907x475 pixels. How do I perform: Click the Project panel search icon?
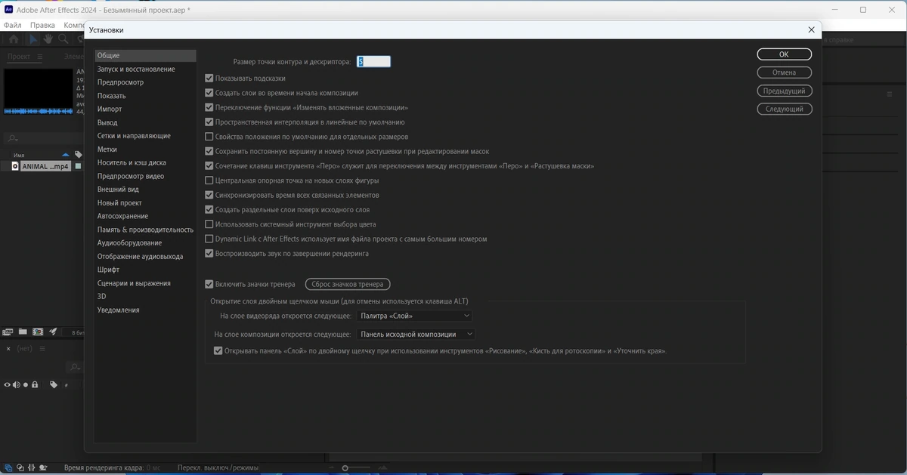12,138
